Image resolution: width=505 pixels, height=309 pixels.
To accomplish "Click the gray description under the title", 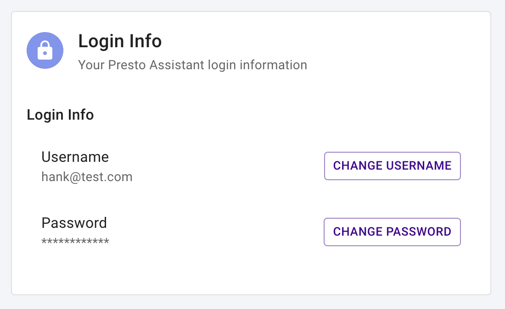I will pyautogui.click(x=192, y=65).
